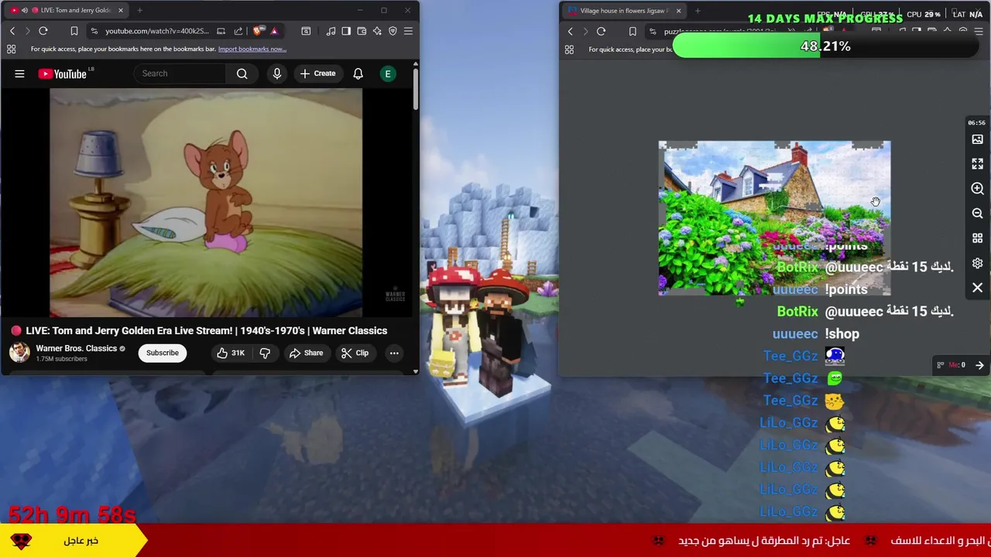Open the browser hamburger menu in YouTube window
Viewport: 991px width, 557px height.
click(408, 31)
